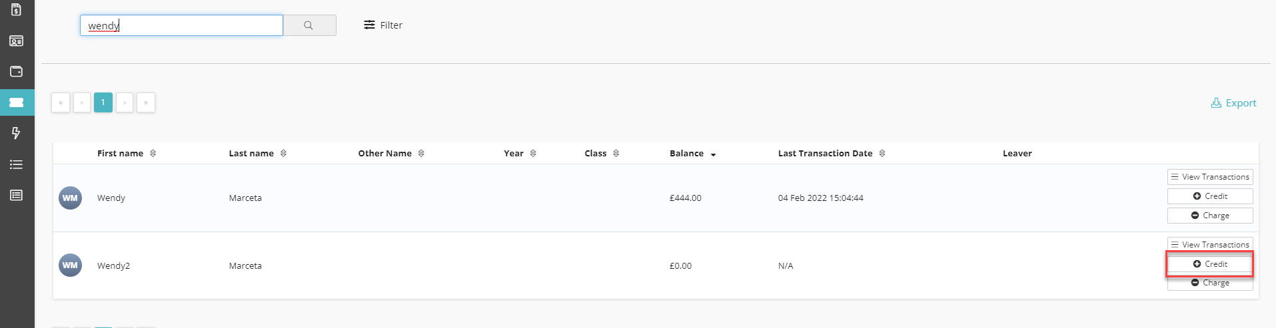1276x328 pixels.
Task: Open the invoice dollar sidebar icon
Action: coord(17,10)
